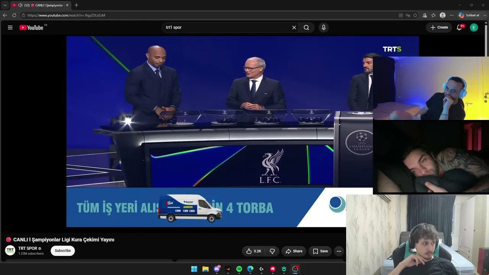Open Logitech G HUB from the taskbar
489x275 pixels.
click(x=261, y=269)
